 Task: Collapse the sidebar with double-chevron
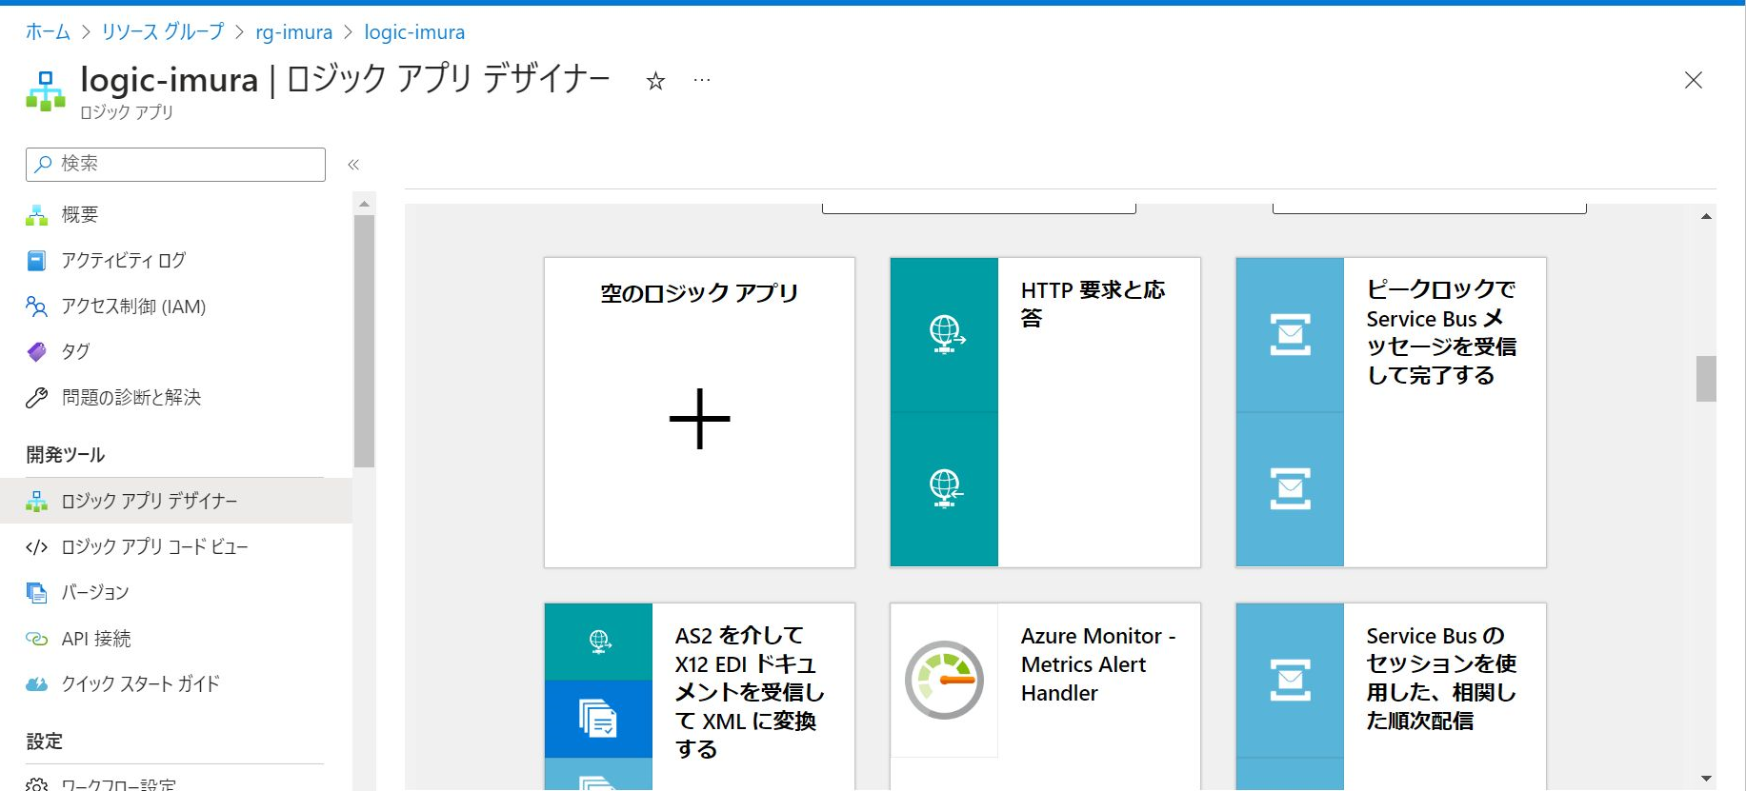(x=353, y=165)
